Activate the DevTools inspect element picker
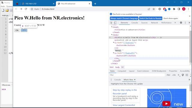This screenshot has height=108, width=192. 111,23
